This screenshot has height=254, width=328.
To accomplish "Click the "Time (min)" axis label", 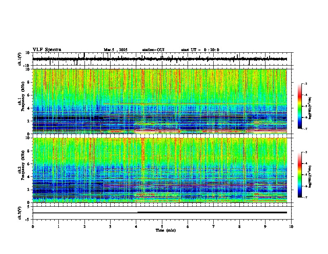I will click(x=166, y=230).
